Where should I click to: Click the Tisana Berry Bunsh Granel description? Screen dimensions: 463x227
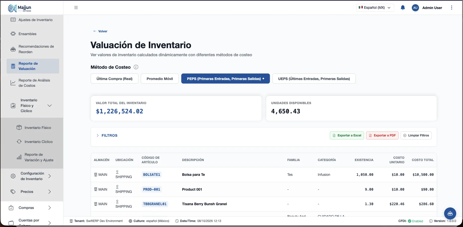pos(204,204)
